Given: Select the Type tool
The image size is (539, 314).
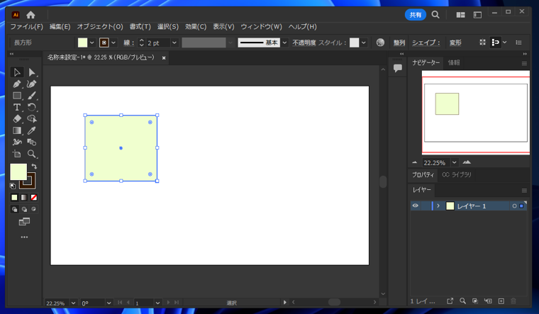Looking at the screenshot, I should tap(16, 107).
